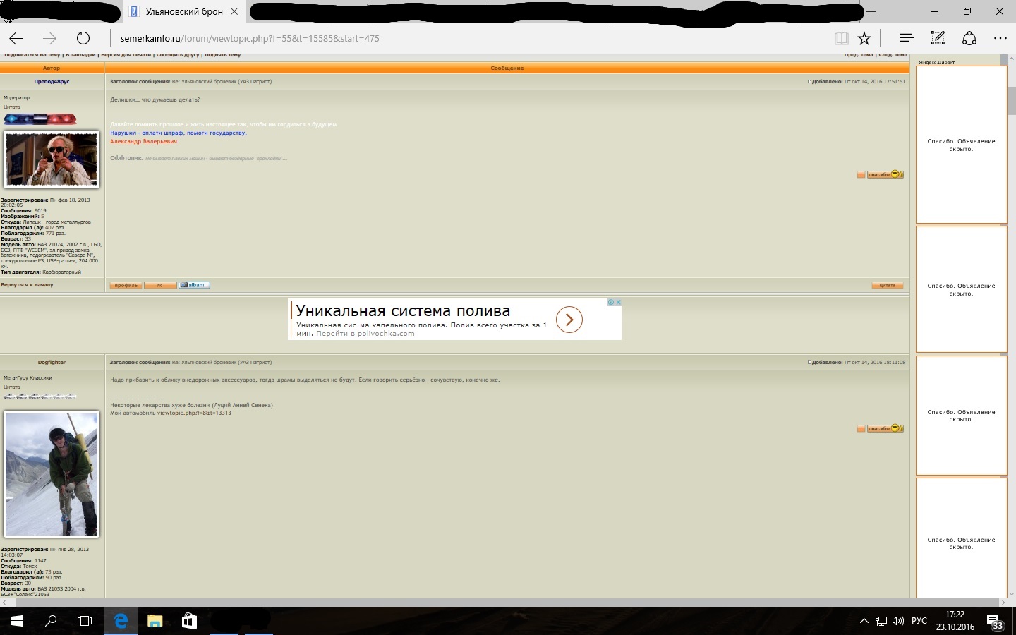Open a new tab with plus icon

click(871, 11)
